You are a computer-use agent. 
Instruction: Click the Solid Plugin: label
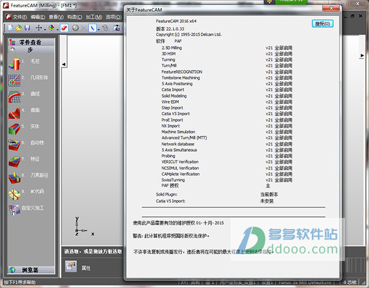point(167,194)
